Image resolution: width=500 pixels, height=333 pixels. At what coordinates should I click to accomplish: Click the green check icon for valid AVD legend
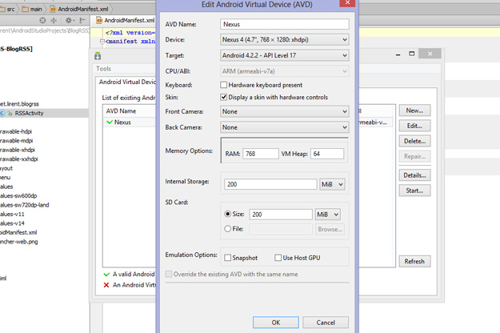[106, 274]
